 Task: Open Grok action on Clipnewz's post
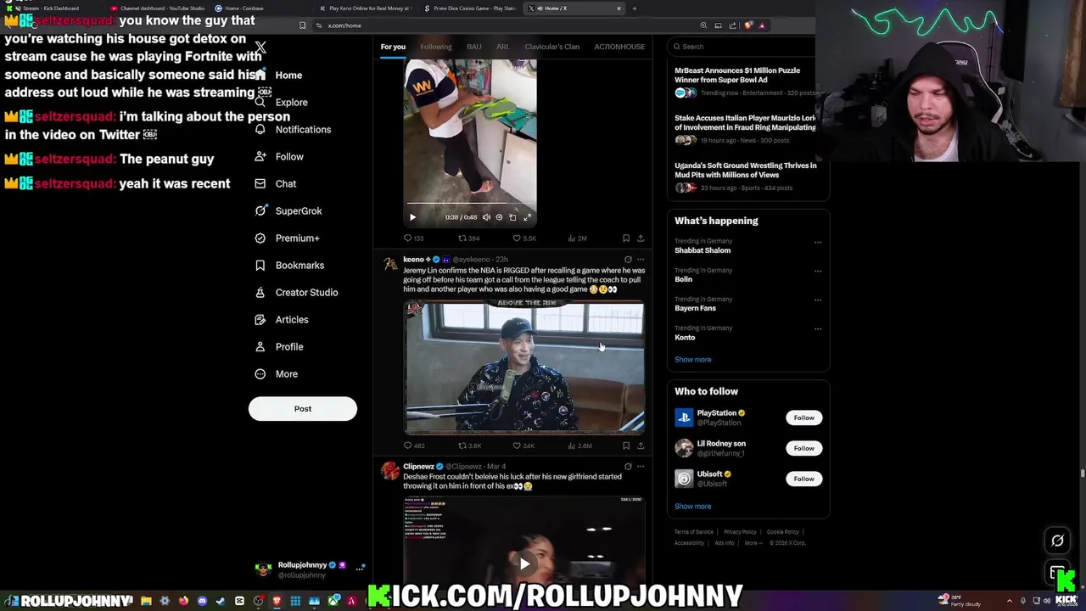click(628, 467)
